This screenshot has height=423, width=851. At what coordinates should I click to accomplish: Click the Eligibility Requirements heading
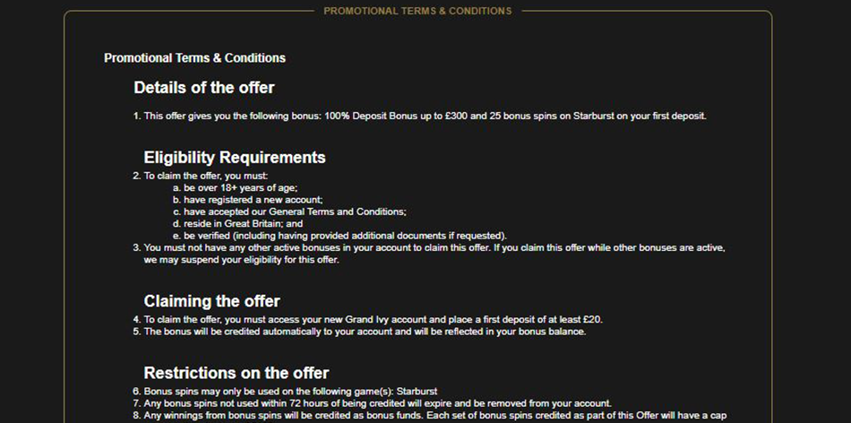click(235, 158)
